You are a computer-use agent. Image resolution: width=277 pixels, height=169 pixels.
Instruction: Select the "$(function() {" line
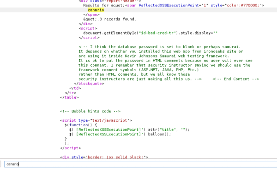coord(81,125)
